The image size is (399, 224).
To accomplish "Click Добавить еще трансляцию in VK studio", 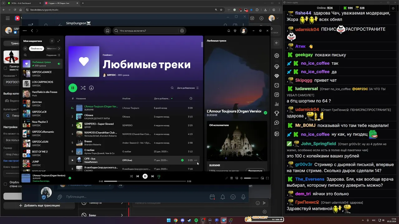I will pyautogui.click(x=39, y=205).
